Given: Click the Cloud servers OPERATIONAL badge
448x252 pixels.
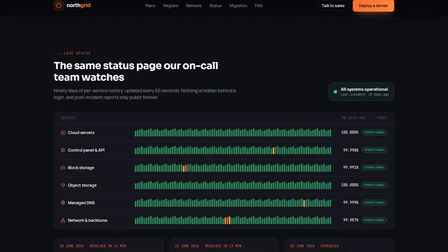Looking at the screenshot, I should tap(374, 133).
